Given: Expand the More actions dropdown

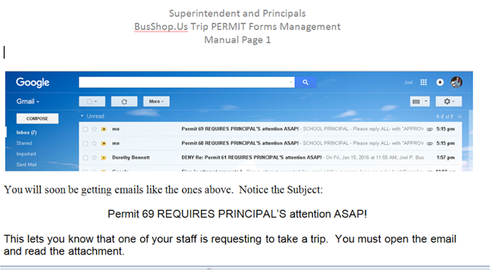Looking at the screenshot, I should [156, 102].
